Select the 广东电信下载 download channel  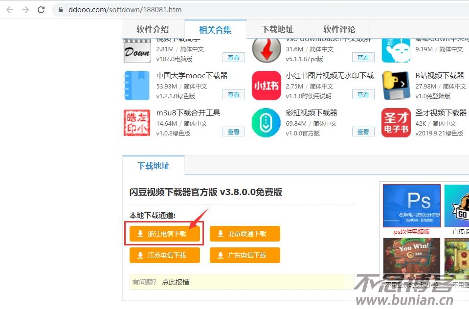coord(245,255)
